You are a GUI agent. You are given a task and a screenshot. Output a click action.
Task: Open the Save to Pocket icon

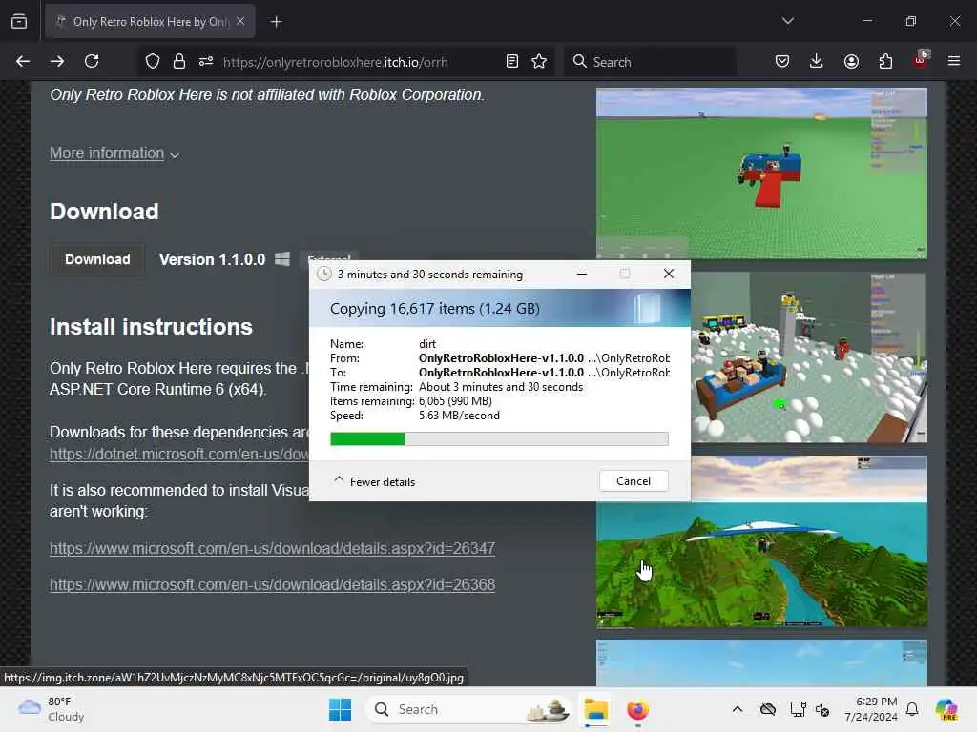coord(782,62)
